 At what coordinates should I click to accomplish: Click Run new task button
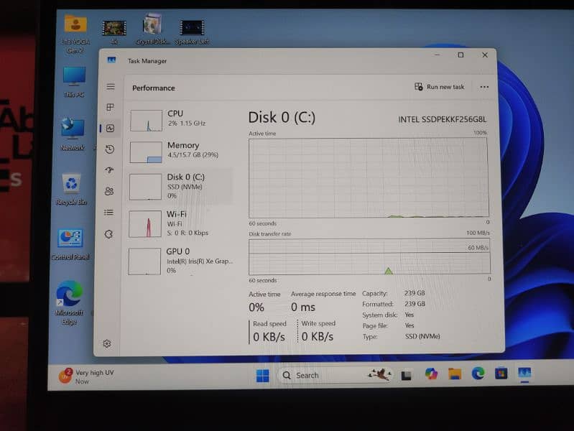click(x=439, y=87)
